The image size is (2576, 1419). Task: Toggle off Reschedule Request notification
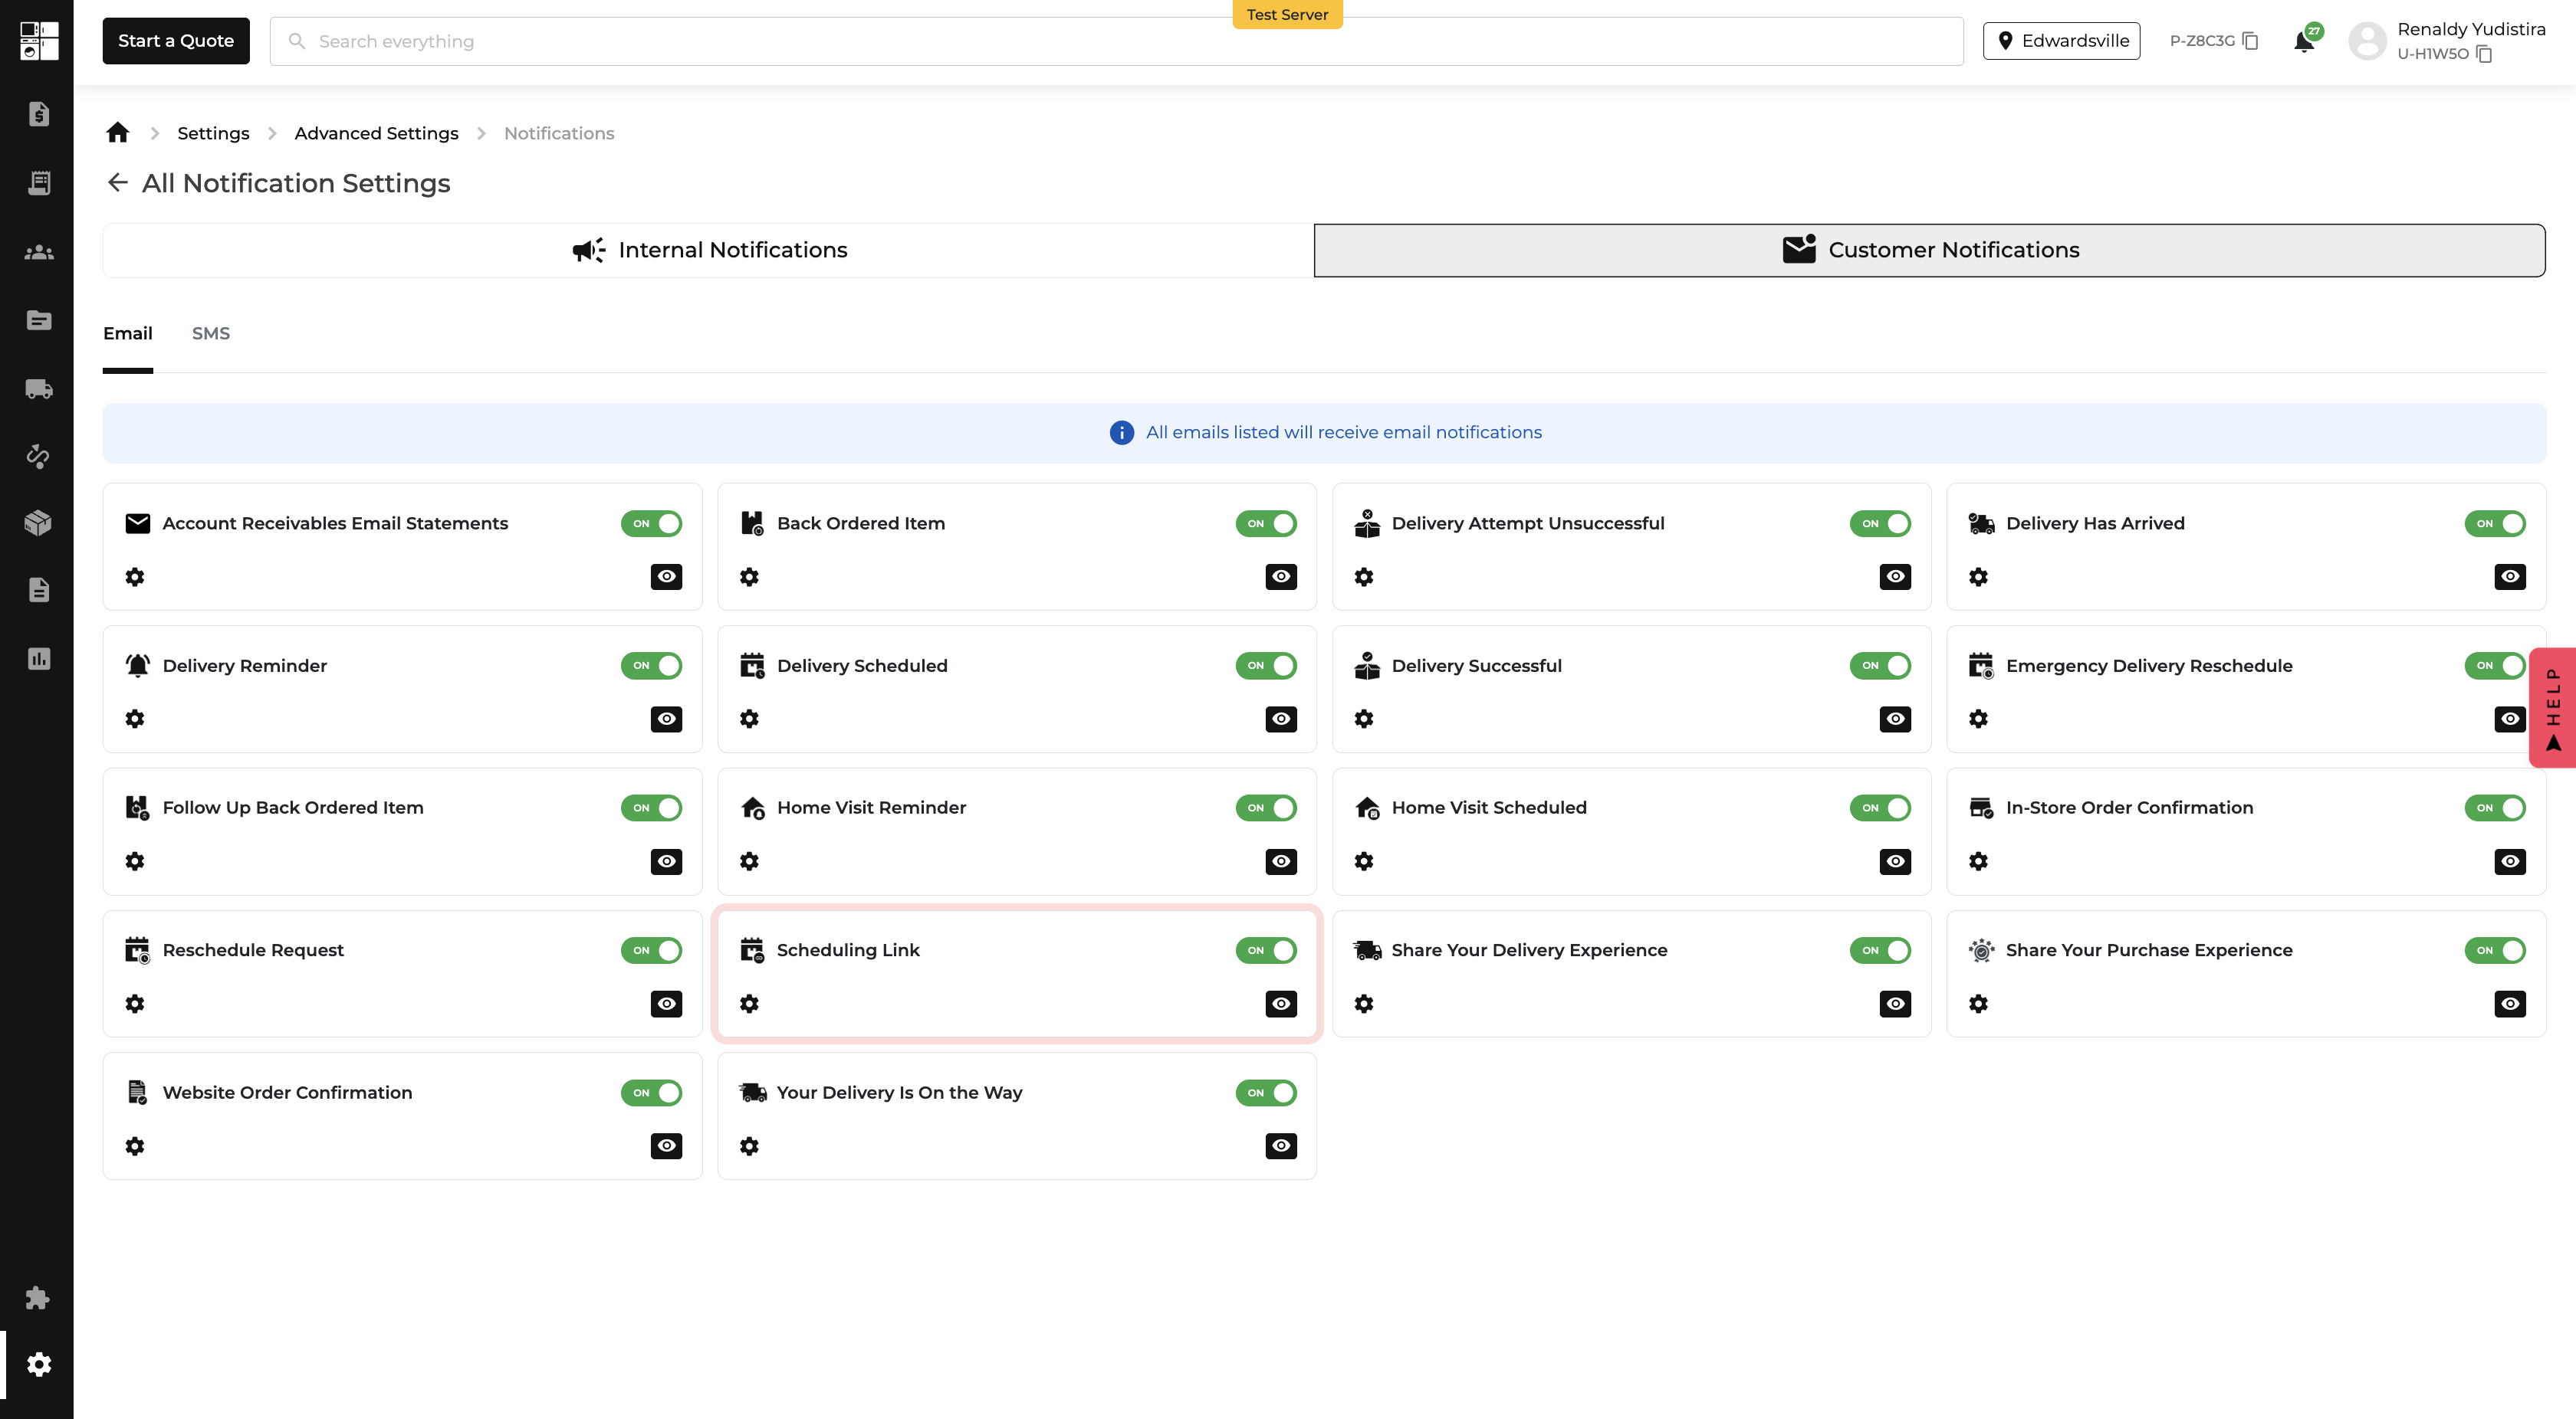[x=651, y=950]
